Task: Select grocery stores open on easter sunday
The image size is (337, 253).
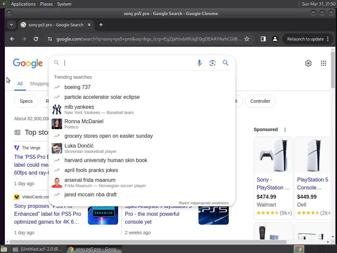Action: tap(142, 136)
